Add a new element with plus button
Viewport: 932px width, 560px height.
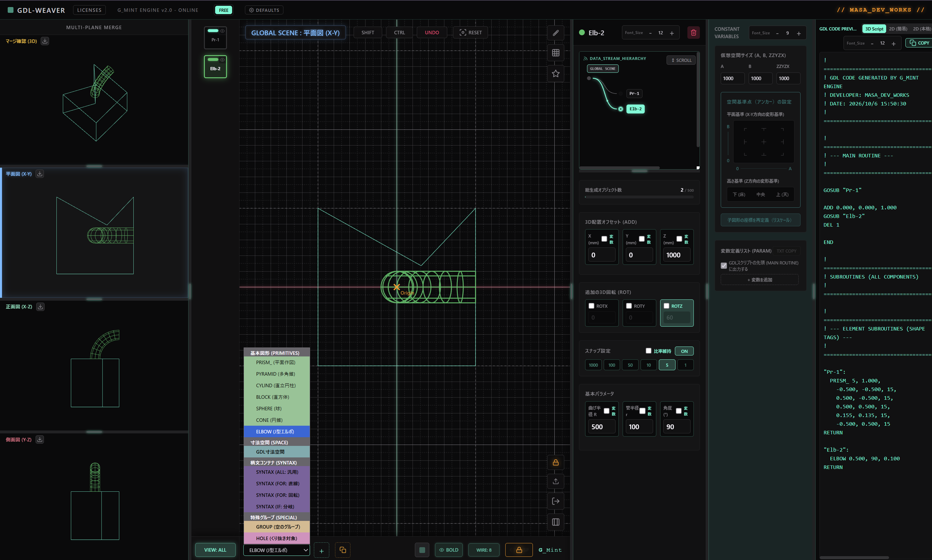point(322,551)
